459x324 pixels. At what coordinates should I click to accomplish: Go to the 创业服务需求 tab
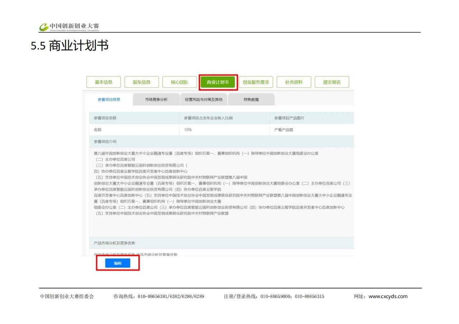[256, 82]
